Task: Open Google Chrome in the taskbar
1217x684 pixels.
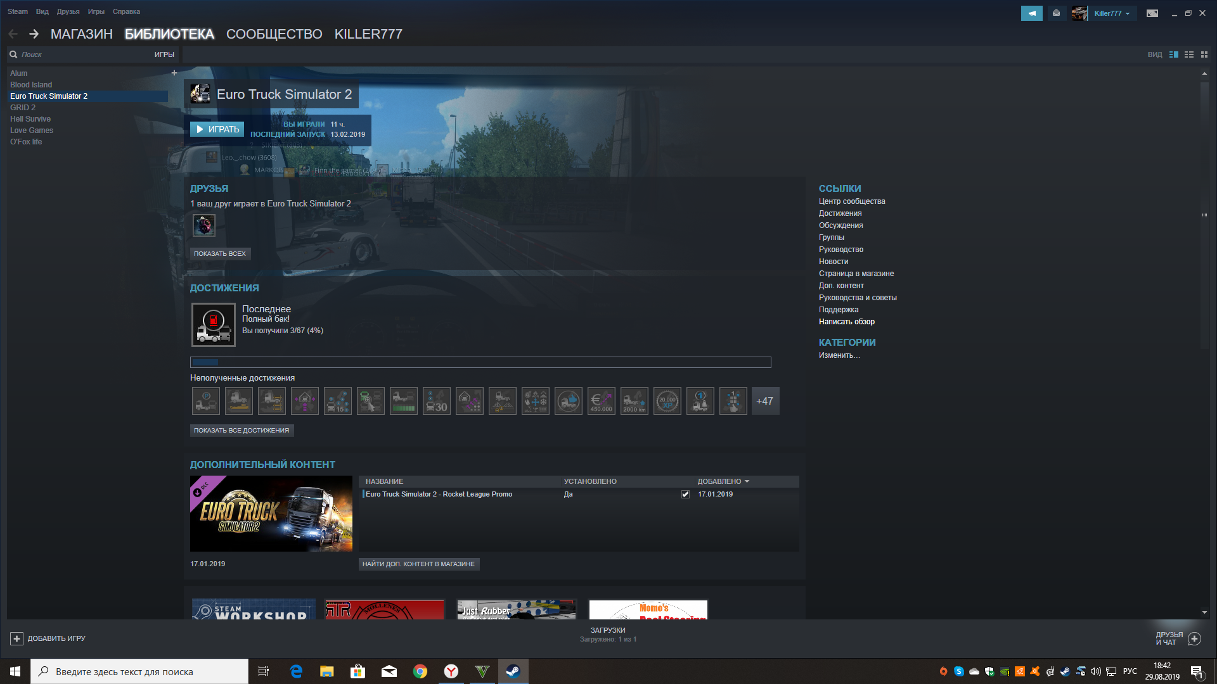Action: tap(420, 671)
